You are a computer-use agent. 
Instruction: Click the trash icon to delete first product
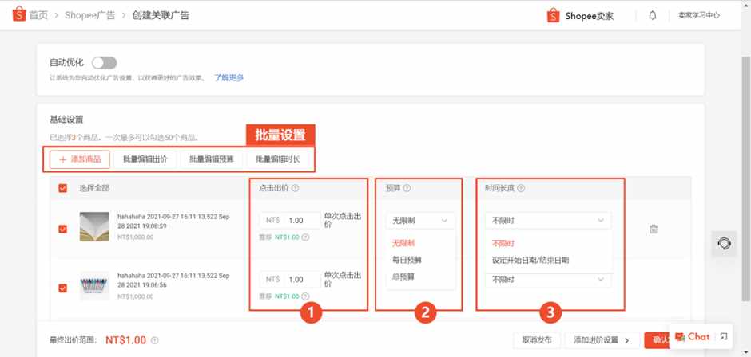[654, 229]
